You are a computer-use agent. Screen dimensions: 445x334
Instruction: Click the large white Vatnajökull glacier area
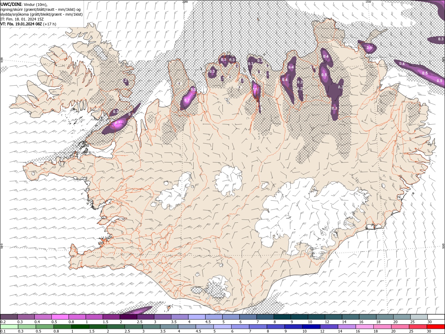tap(306, 212)
